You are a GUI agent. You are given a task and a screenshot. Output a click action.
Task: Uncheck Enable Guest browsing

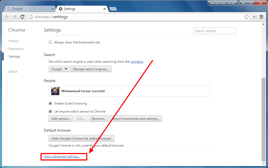[x=50, y=103]
